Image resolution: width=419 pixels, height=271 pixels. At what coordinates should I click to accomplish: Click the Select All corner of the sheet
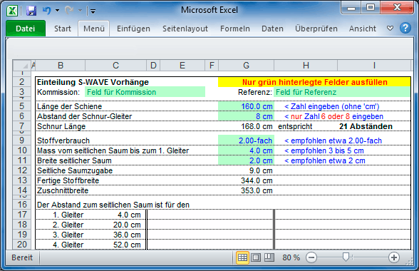[x=22, y=66]
